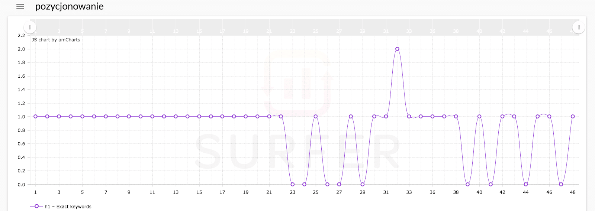Click the y-axis label '2.2'
Image resolution: width=595 pixels, height=211 pixels.
(22, 36)
